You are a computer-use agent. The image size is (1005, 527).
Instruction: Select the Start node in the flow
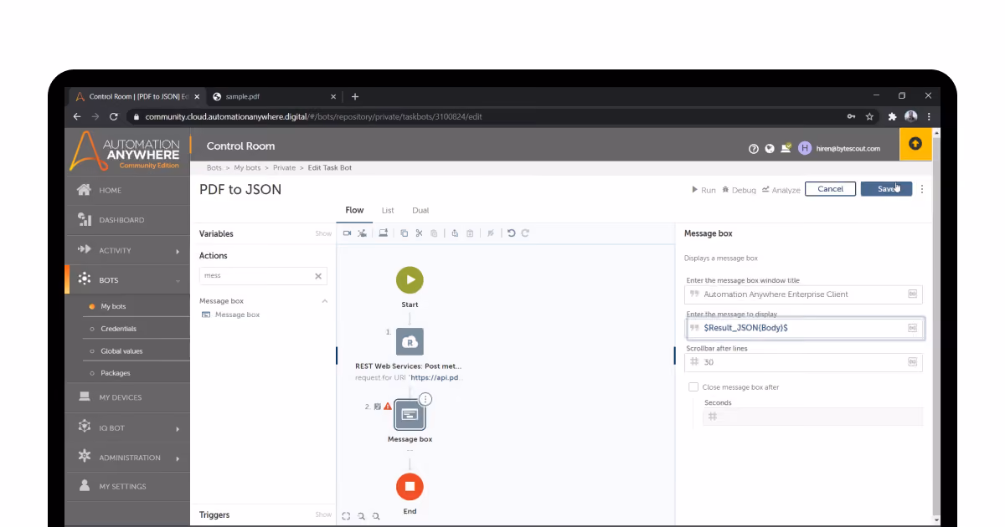point(410,280)
